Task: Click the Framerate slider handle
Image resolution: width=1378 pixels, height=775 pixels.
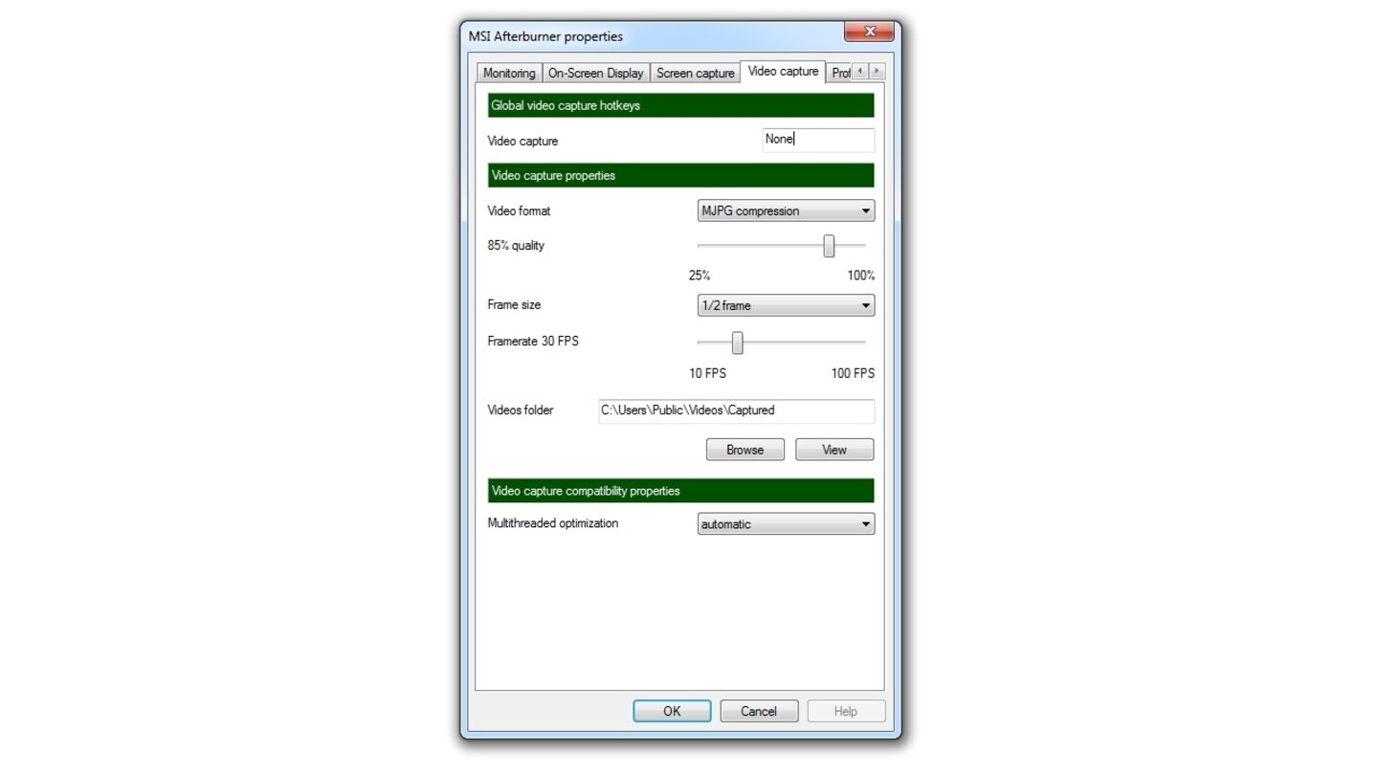Action: point(737,343)
